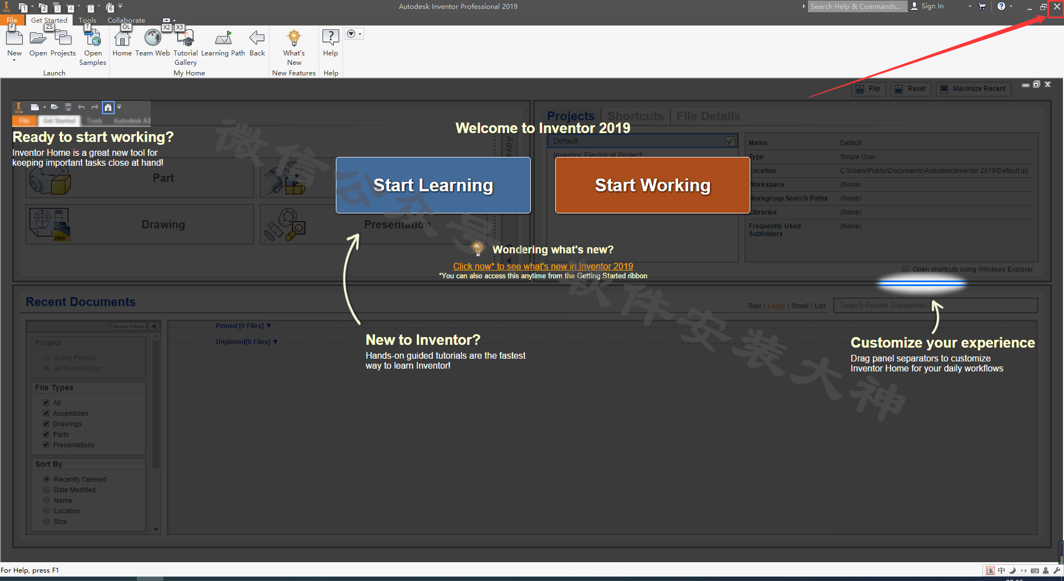Switch to the Collaborate ribbon tab
Image resolution: width=1064 pixels, height=581 pixels.
(126, 20)
